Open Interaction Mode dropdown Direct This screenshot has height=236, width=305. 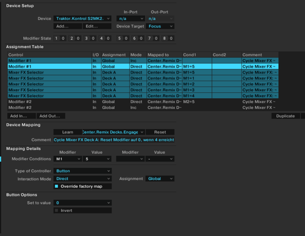click(82, 179)
